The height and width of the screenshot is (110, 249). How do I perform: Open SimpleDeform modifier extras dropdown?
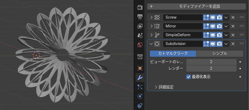[226, 35]
